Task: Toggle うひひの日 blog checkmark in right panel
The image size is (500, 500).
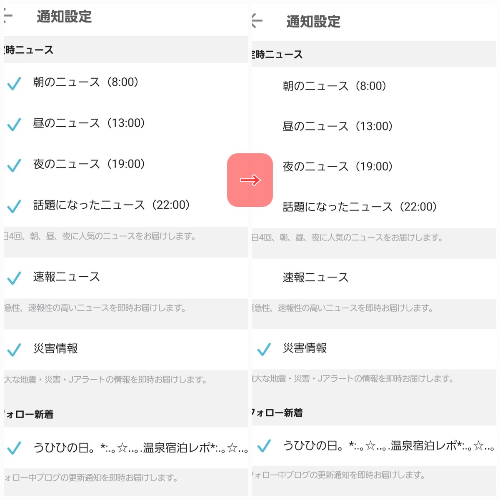Action: pos(264,446)
